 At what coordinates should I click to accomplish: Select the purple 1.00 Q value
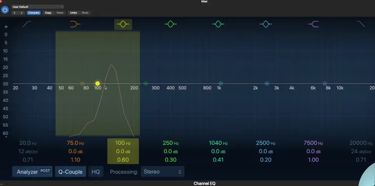coord(313,160)
